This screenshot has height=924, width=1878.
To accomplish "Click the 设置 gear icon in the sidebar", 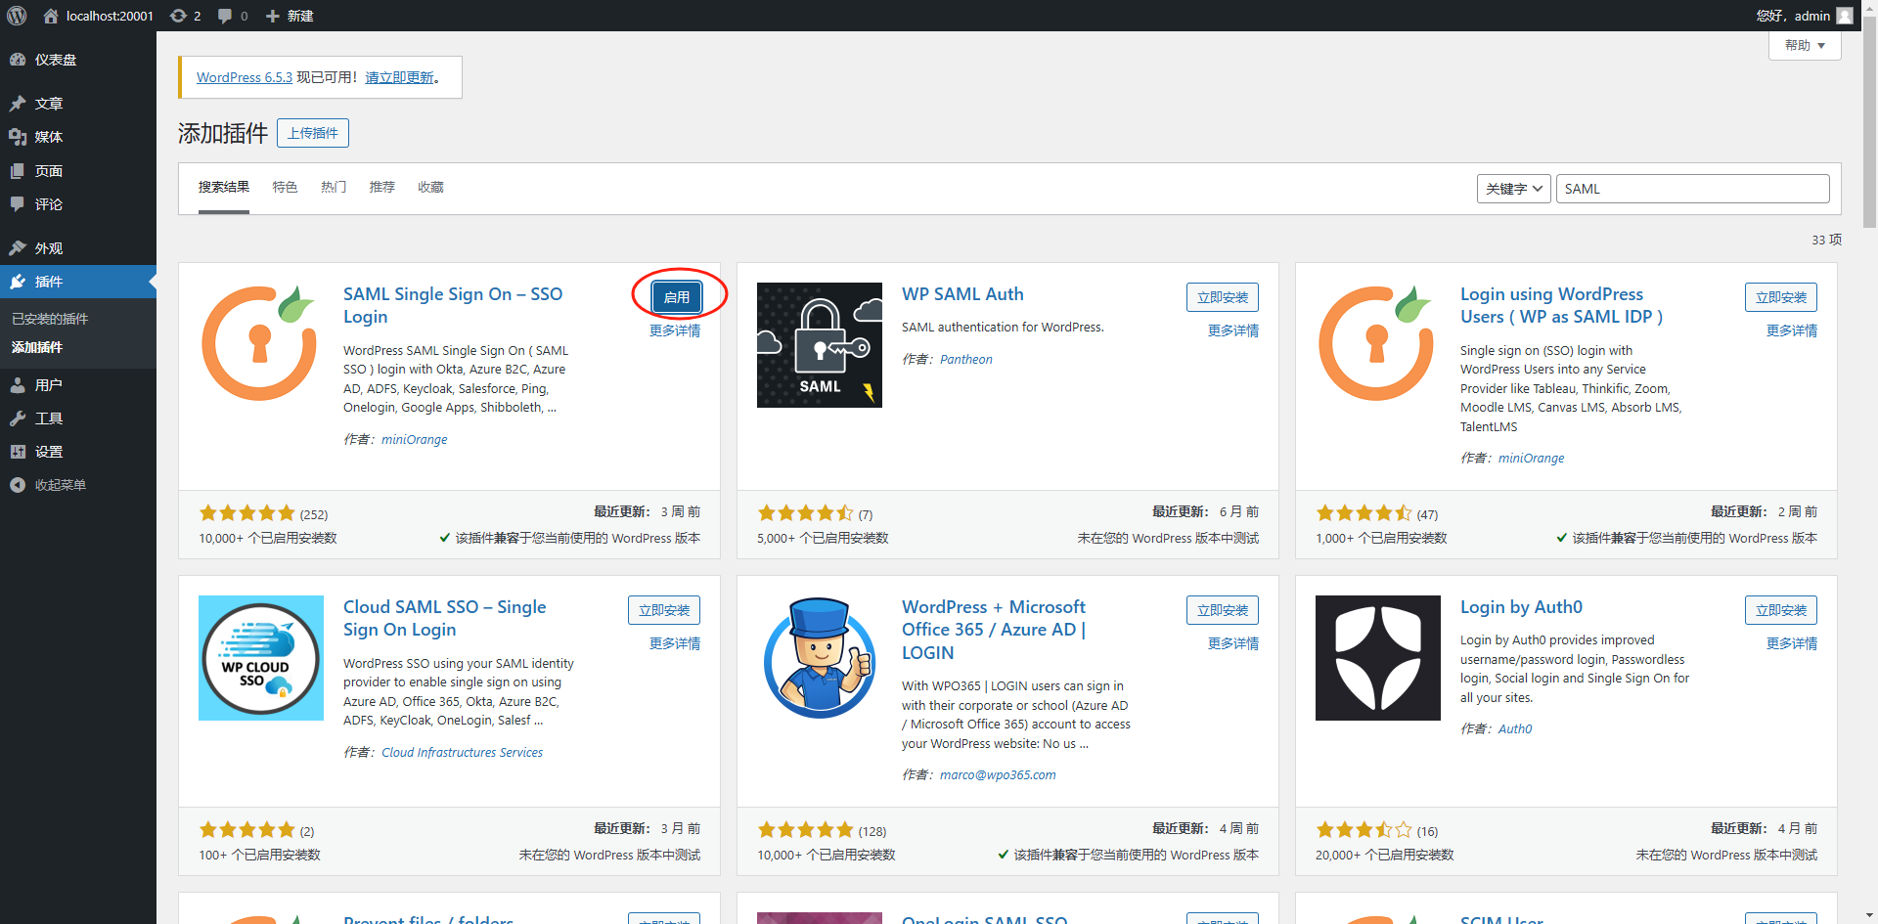I will [x=18, y=451].
